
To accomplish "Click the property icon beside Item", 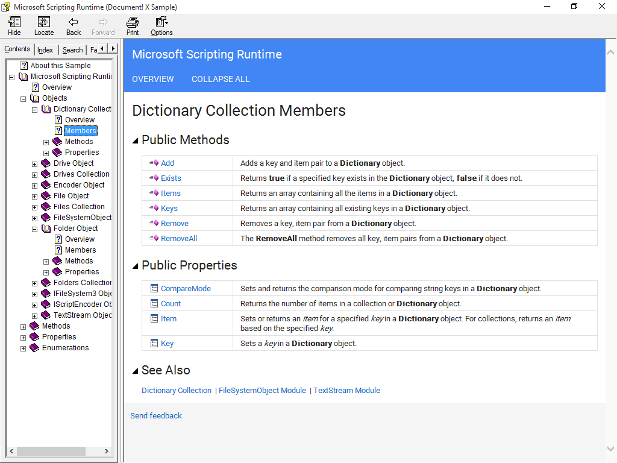I will pos(154,318).
